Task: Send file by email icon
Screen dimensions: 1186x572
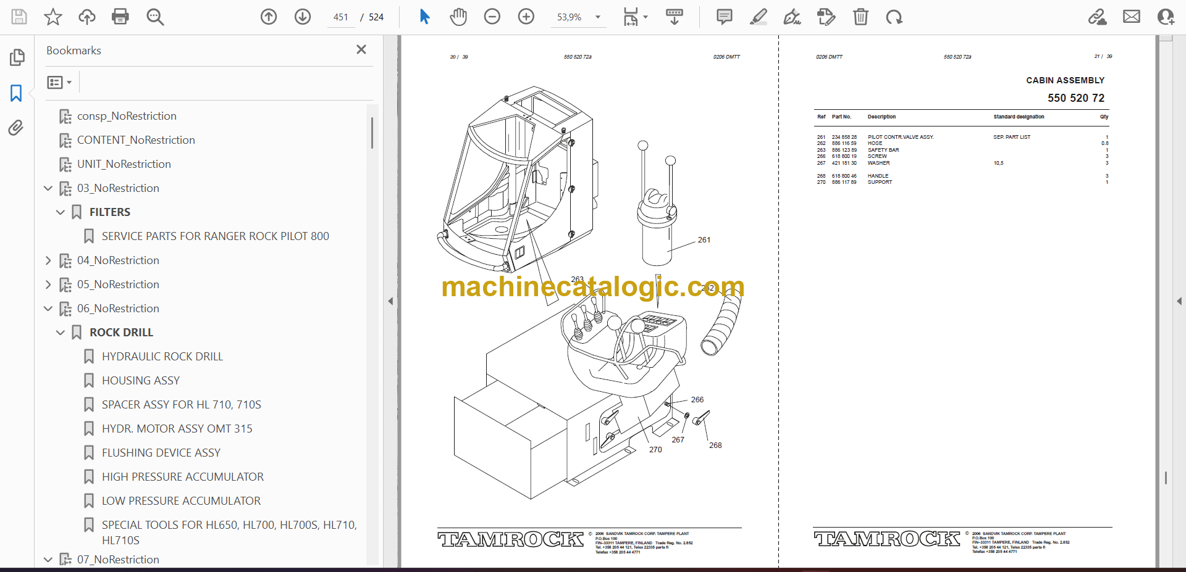Action: pos(1132,17)
